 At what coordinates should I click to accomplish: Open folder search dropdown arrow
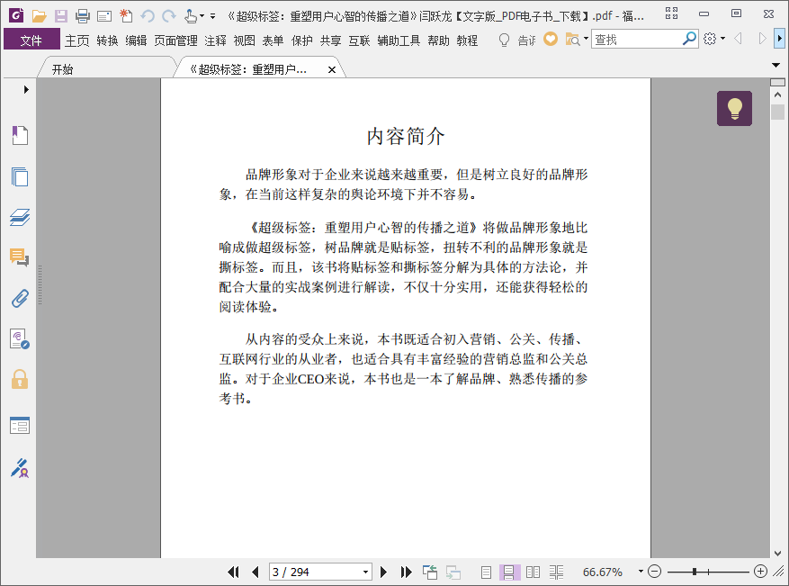click(x=586, y=39)
